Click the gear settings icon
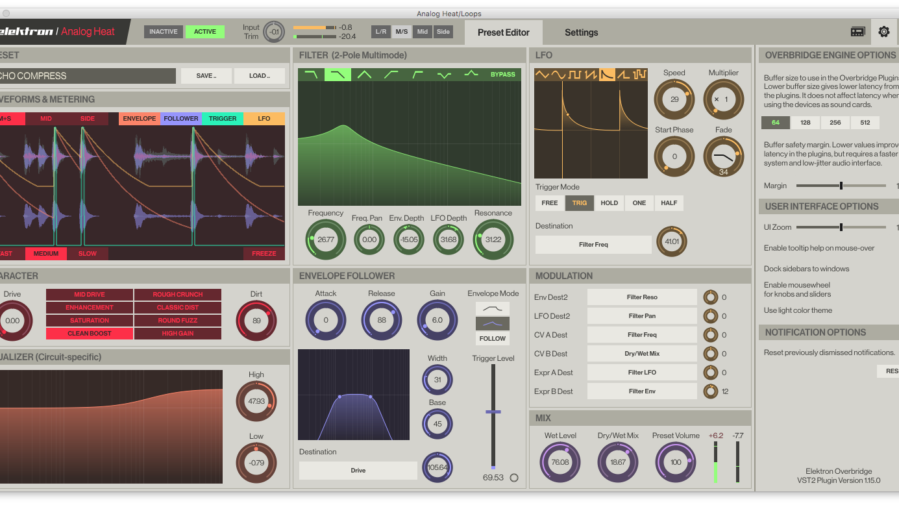The width and height of the screenshot is (899, 505). click(x=883, y=32)
